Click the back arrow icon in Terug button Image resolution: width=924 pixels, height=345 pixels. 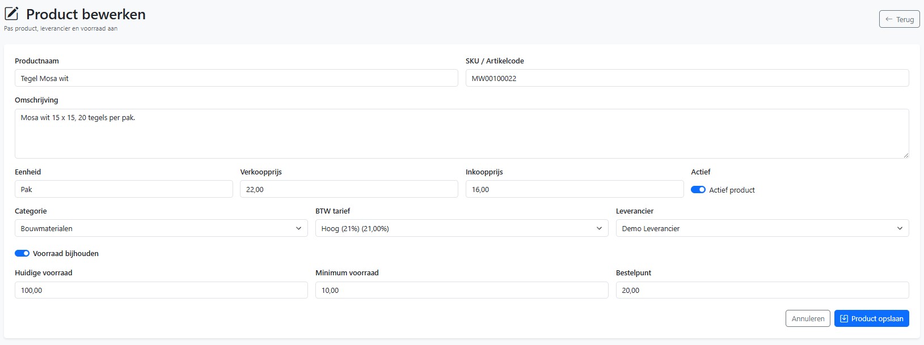(889, 19)
